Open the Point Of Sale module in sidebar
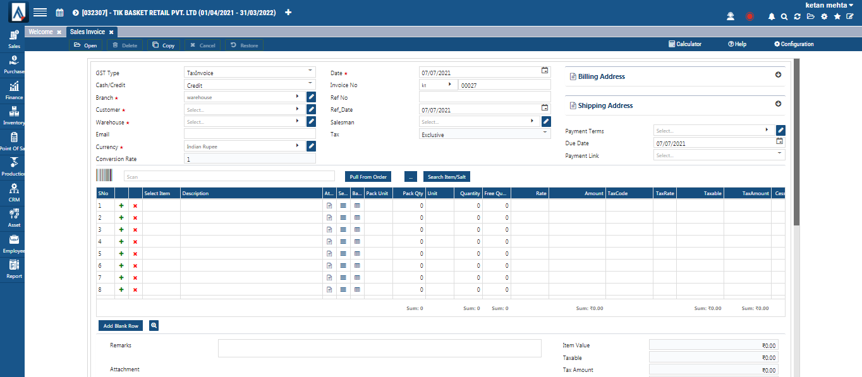862x377 pixels. tap(12, 140)
